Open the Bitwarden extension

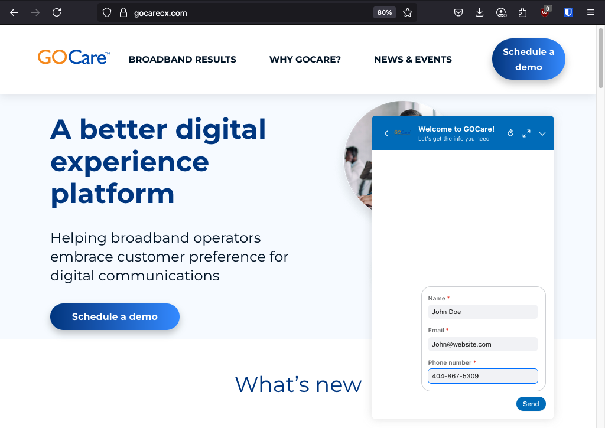tap(568, 13)
